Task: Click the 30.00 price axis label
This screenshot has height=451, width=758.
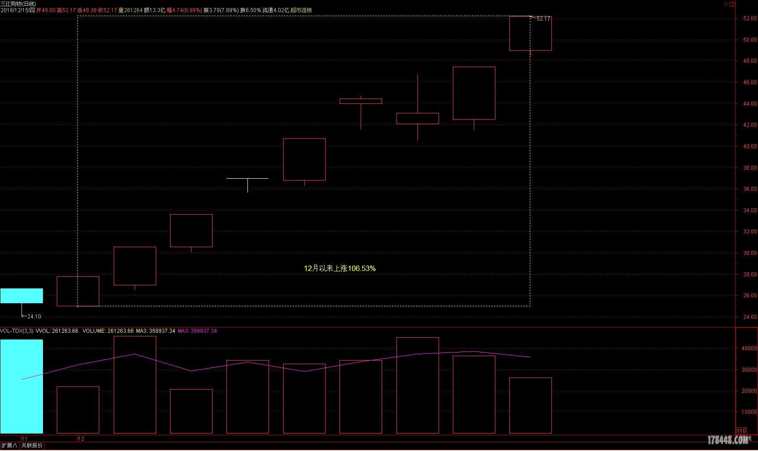Action: pyautogui.click(x=750, y=253)
